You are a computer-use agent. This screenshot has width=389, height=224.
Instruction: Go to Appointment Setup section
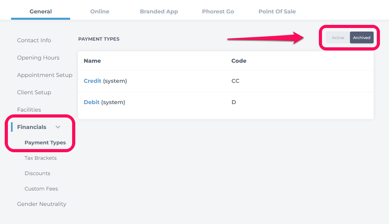click(x=45, y=75)
